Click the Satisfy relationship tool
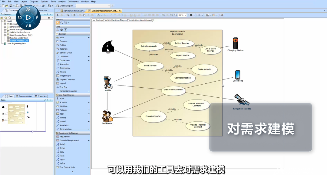 pyautogui.click(x=62, y=144)
